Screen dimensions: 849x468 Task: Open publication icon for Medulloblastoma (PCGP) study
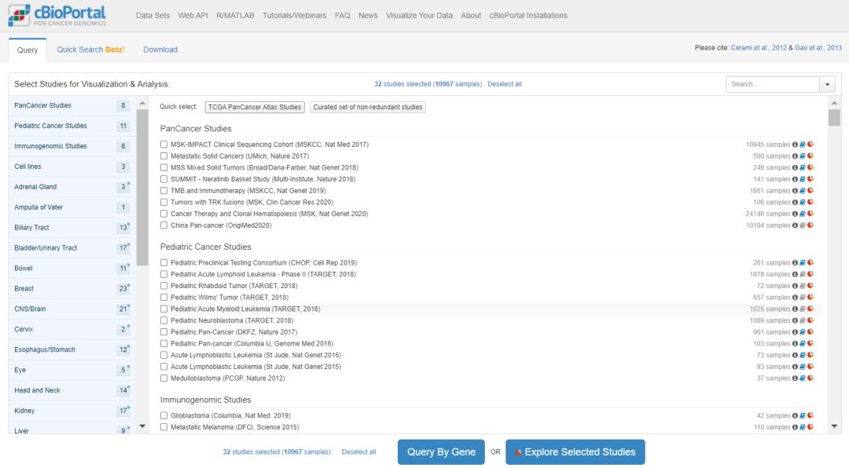tap(803, 378)
